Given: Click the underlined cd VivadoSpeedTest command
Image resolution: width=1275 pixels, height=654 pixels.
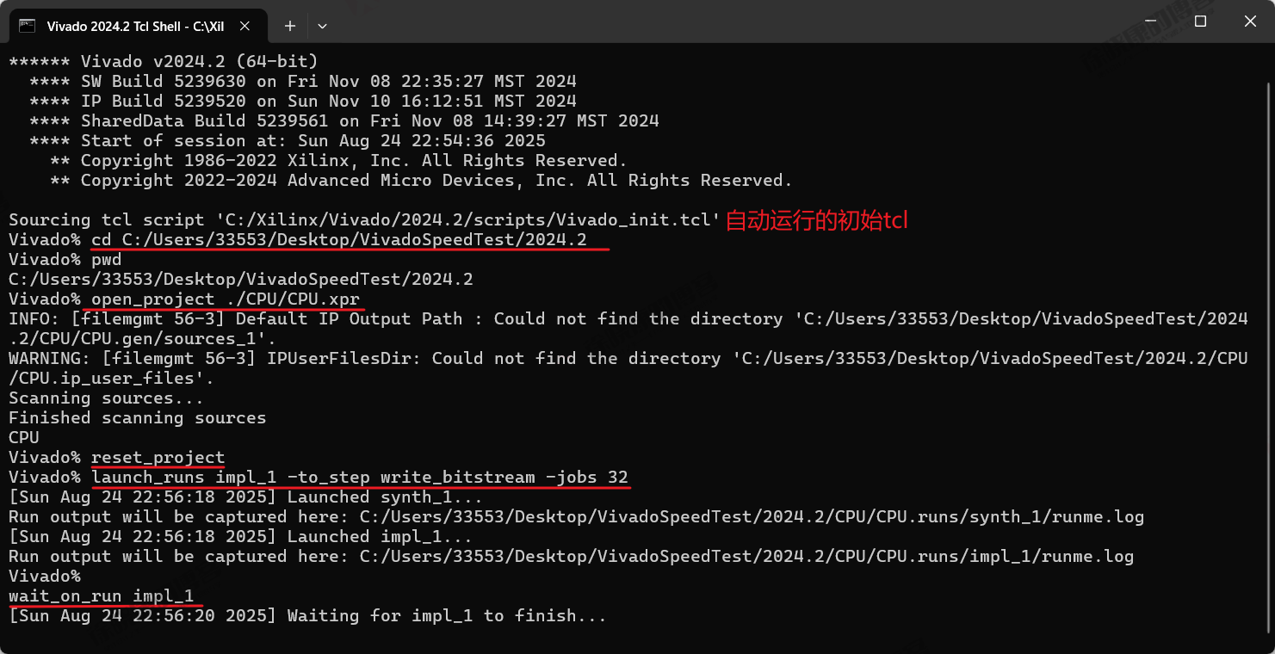Looking at the screenshot, I should [x=339, y=240].
